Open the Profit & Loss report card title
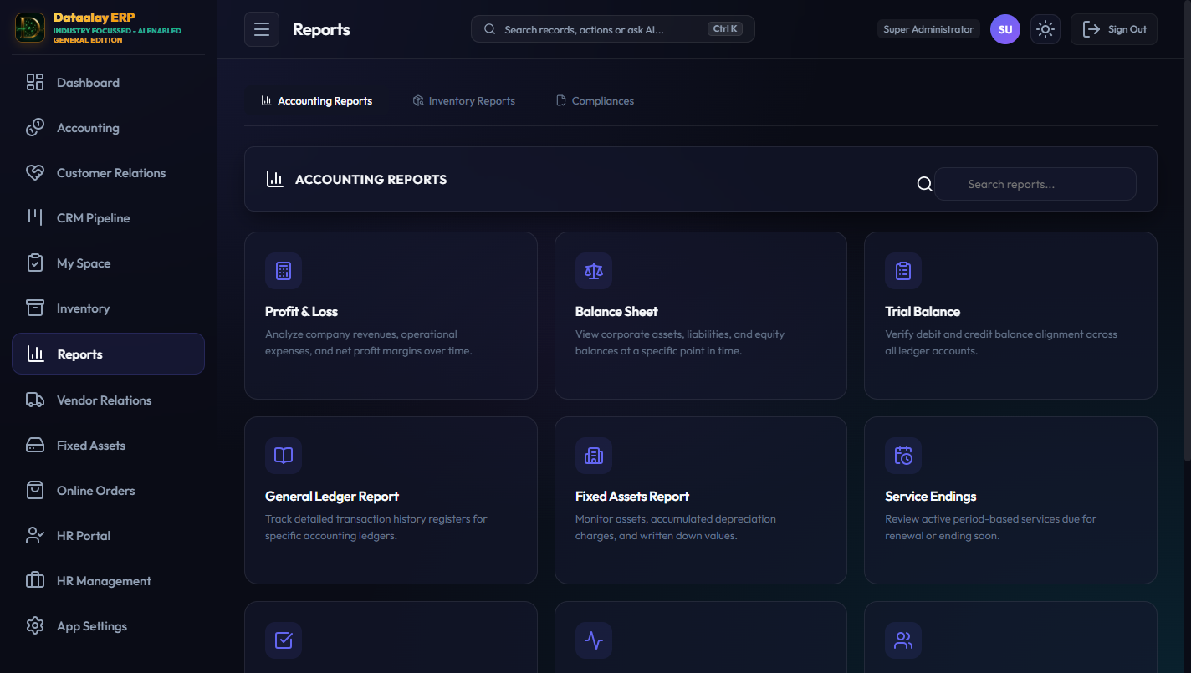Screen dimensions: 1191x673 (301, 311)
